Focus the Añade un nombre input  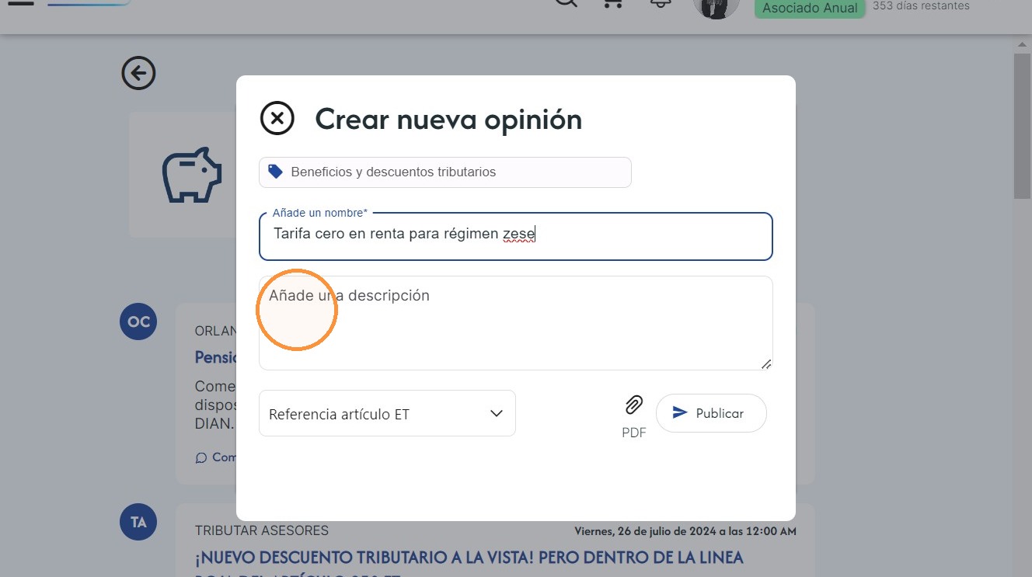pyautogui.click(x=516, y=236)
